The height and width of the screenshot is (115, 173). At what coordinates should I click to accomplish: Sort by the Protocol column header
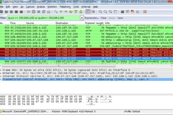point(90,23)
